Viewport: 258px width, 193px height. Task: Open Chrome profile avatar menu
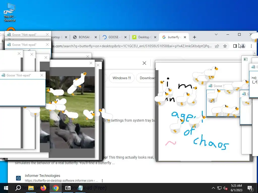point(243,46)
